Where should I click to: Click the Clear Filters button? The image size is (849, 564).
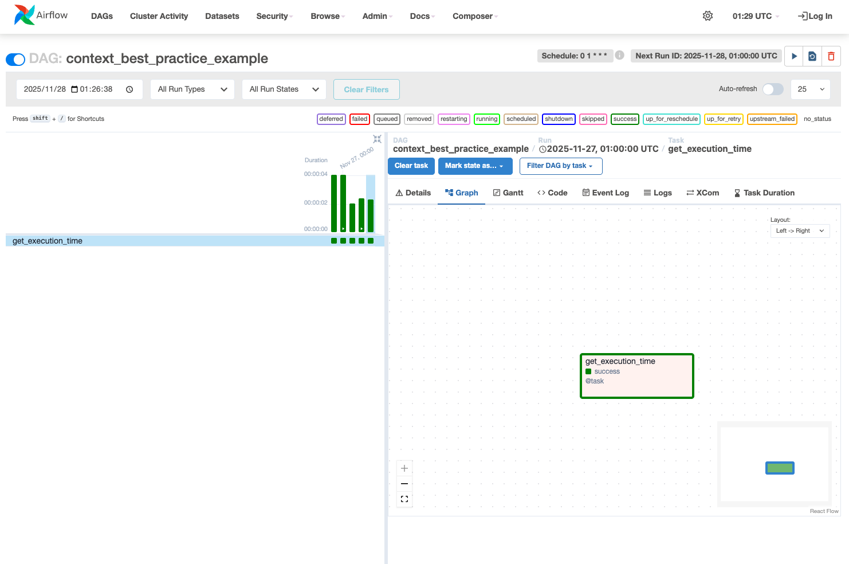[x=366, y=89]
